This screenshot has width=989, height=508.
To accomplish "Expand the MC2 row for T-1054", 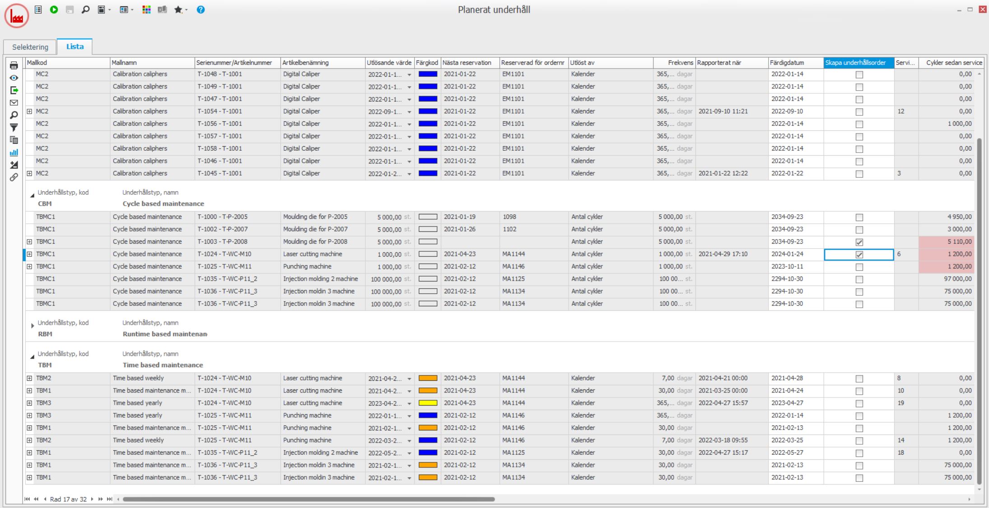I will (x=29, y=111).
